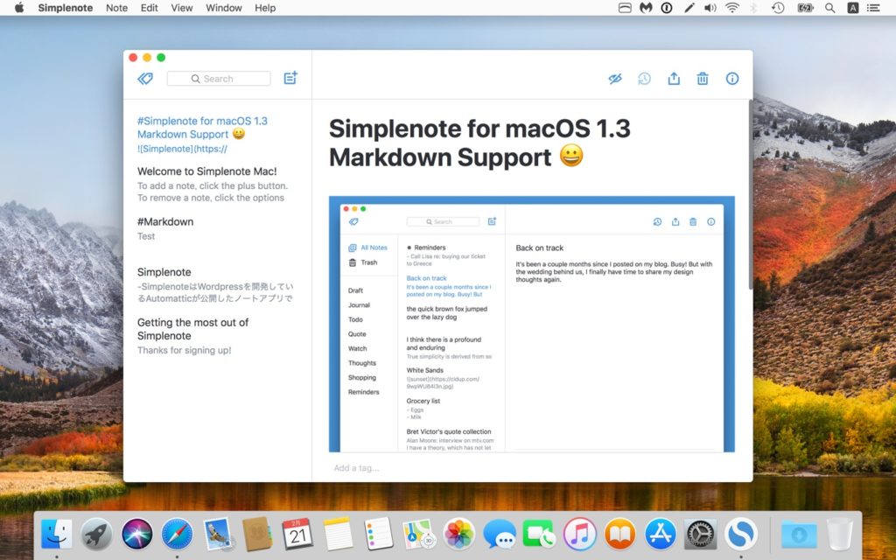Focus the note list search field

[218, 78]
